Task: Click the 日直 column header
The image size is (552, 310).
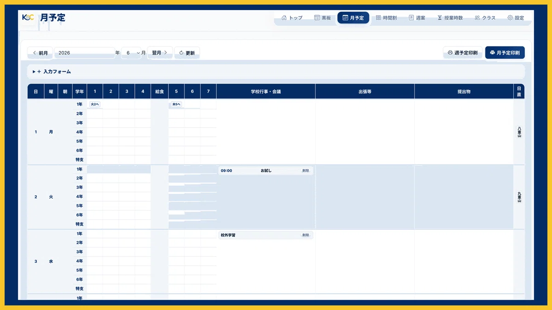Action: pos(519,91)
